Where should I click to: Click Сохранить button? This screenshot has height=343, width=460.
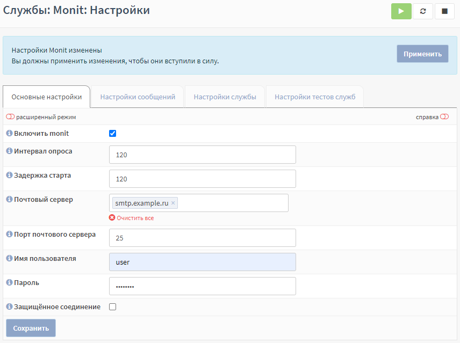coord(31,328)
